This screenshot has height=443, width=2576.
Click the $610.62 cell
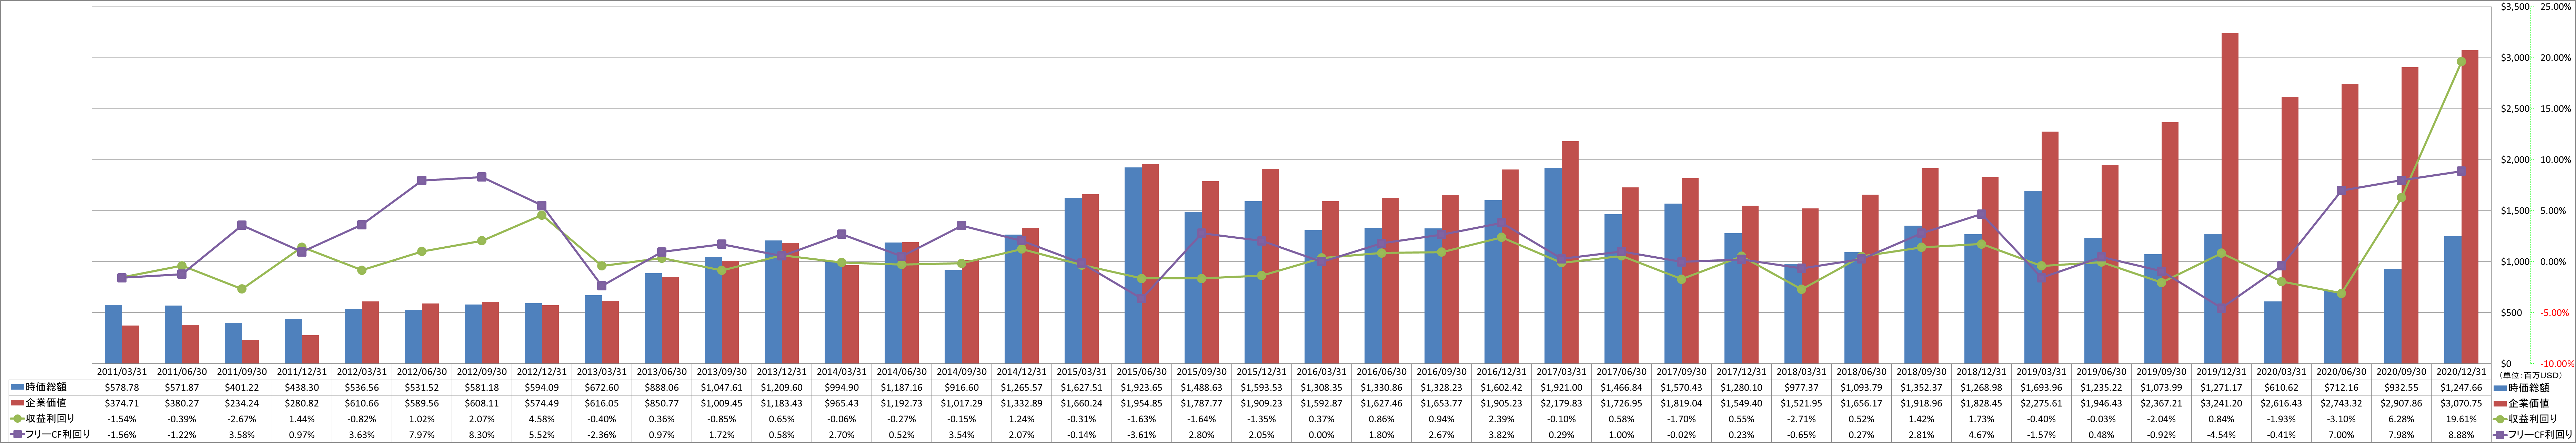[2281, 386]
